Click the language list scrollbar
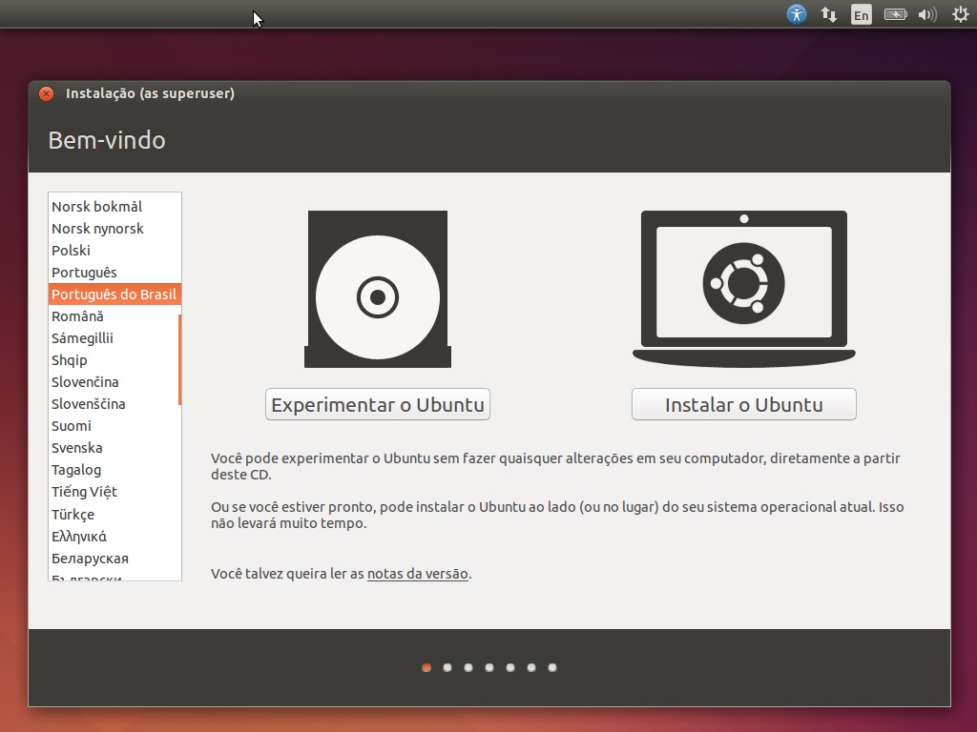977x732 pixels. click(x=179, y=359)
